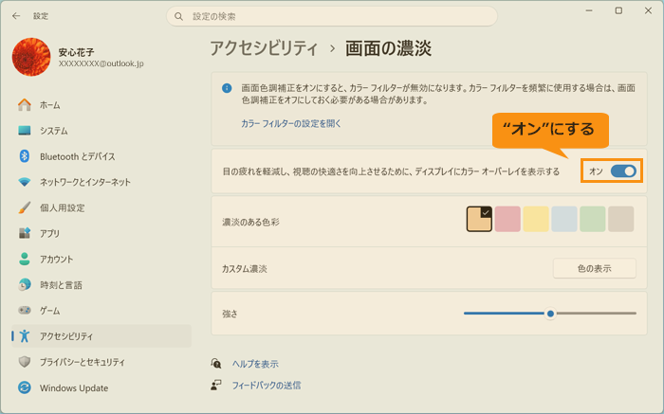664x414 pixels.
Task: Click the 設定 title text
Action: [x=41, y=16]
